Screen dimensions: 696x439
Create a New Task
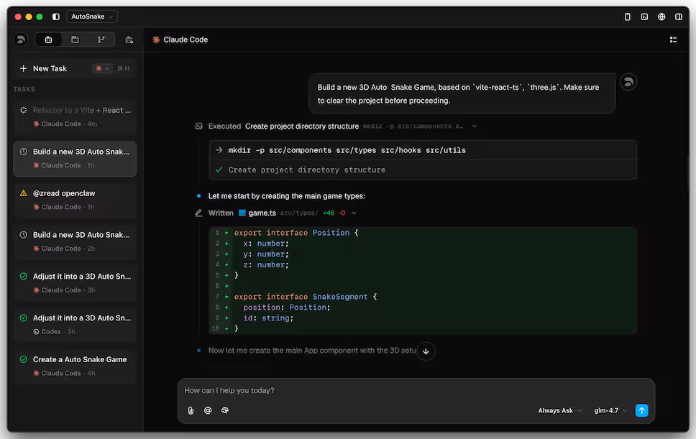pos(45,68)
